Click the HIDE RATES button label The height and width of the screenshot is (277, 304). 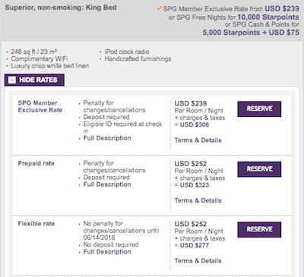(38, 80)
